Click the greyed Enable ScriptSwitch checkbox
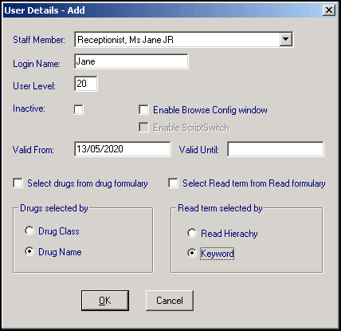This screenshot has height=331, width=341. [x=143, y=127]
